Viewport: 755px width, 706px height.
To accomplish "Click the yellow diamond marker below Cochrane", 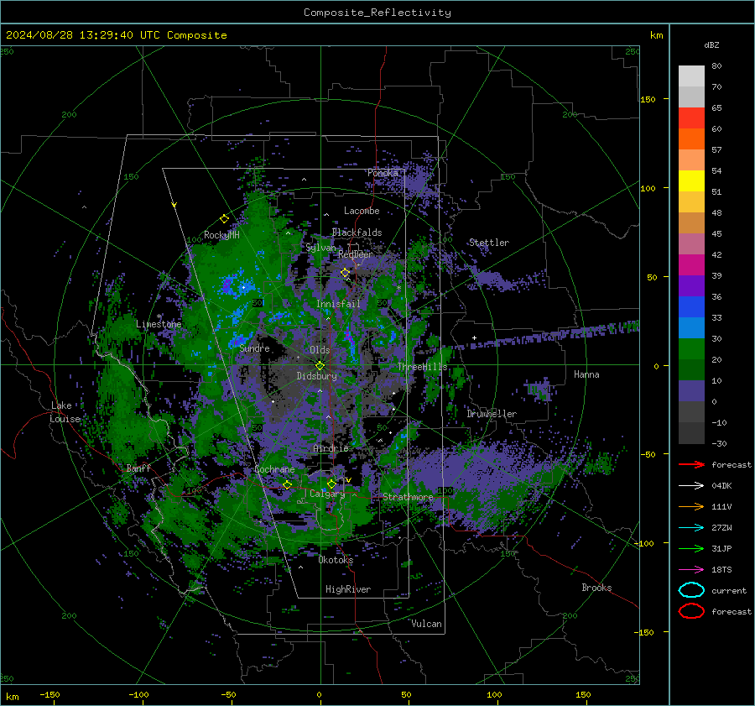I will (x=288, y=485).
